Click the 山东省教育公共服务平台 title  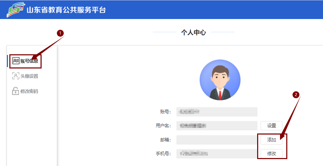coord(66,10)
